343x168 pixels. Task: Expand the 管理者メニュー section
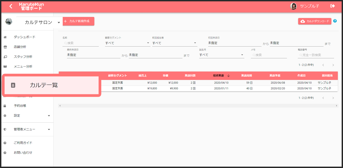coord(49,129)
